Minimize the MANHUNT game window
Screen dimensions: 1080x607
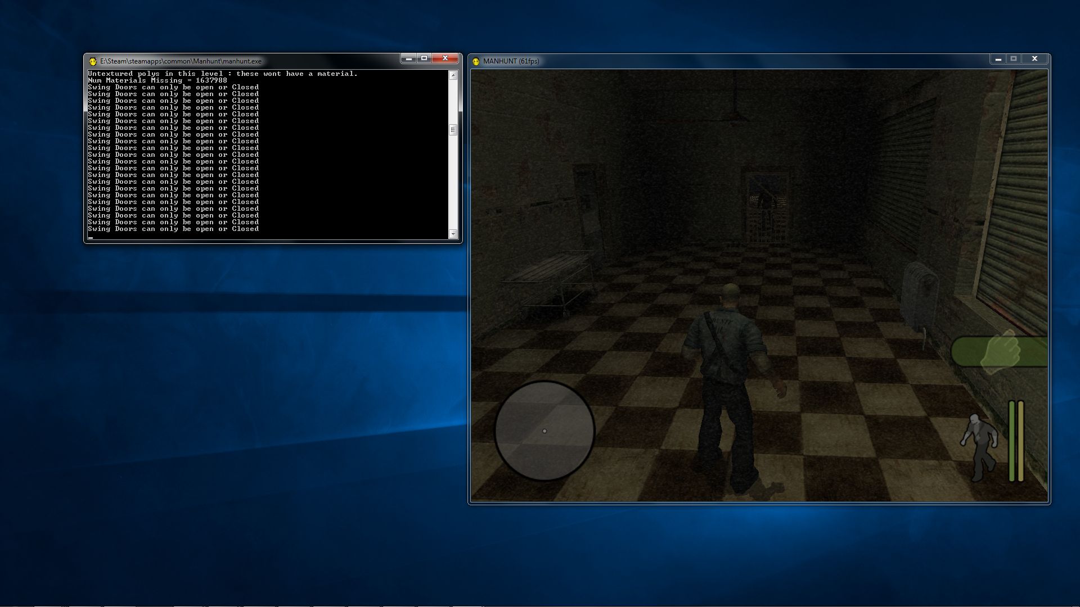coord(998,59)
